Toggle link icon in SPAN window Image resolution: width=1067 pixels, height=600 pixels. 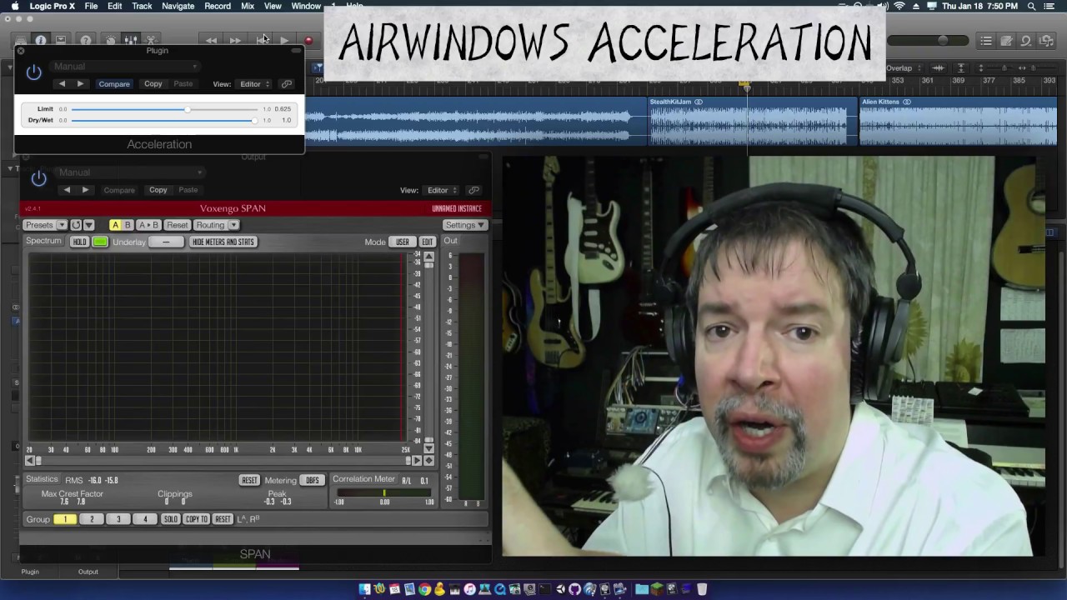[x=473, y=190]
